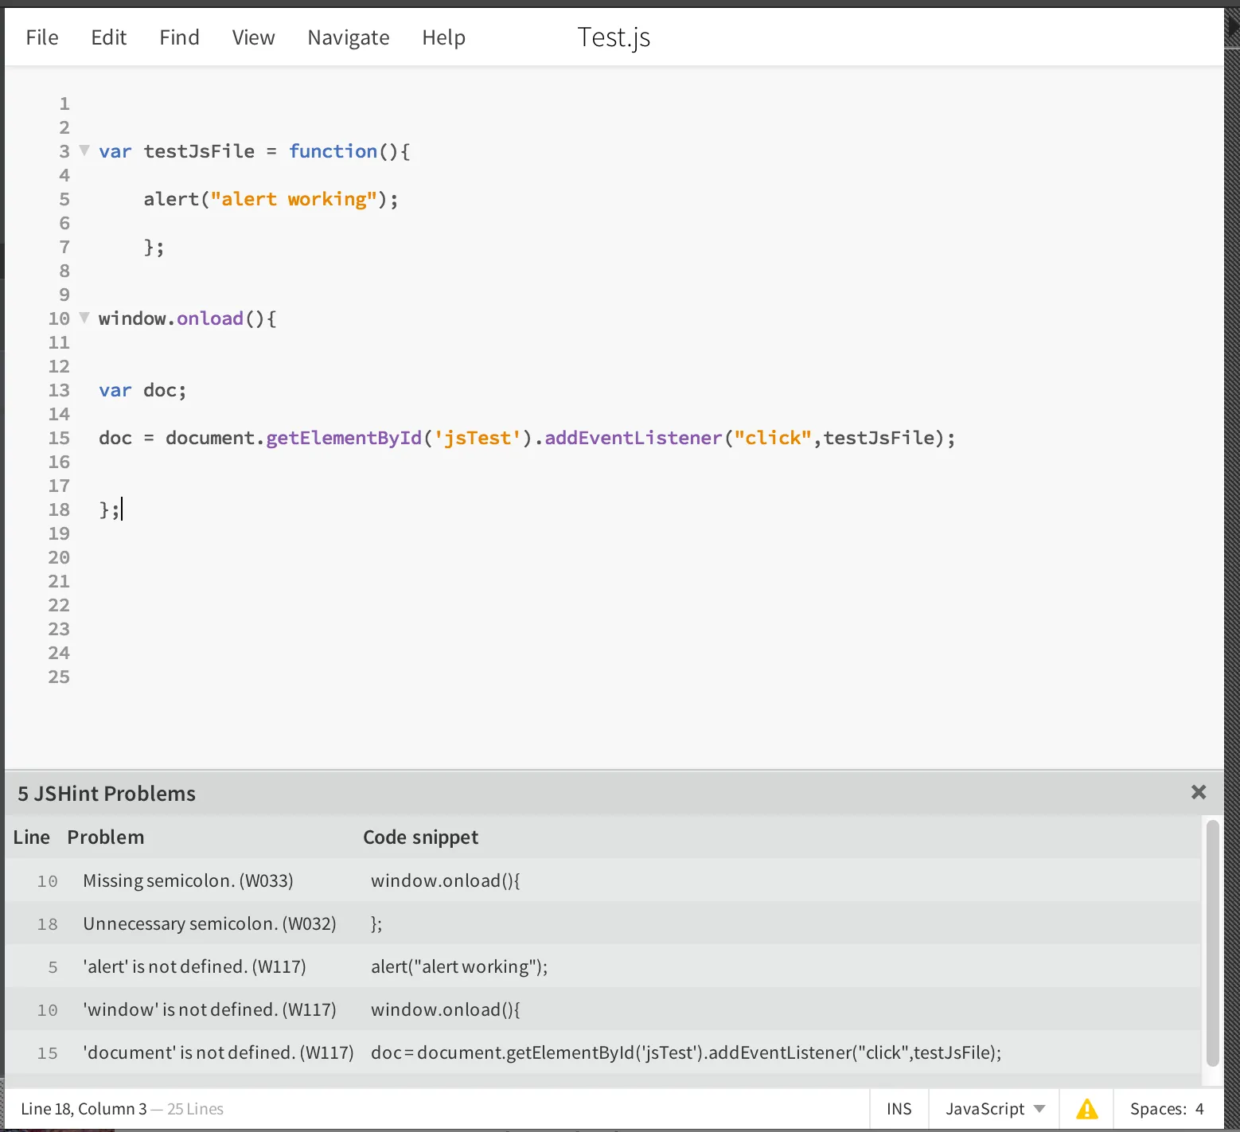Open the Navigate menu
This screenshot has width=1240, height=1132.
pos(348,37)
